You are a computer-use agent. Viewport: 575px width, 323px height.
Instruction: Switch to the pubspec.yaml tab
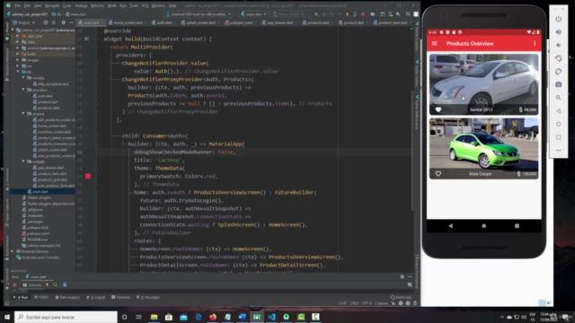(x=239, y=22)
